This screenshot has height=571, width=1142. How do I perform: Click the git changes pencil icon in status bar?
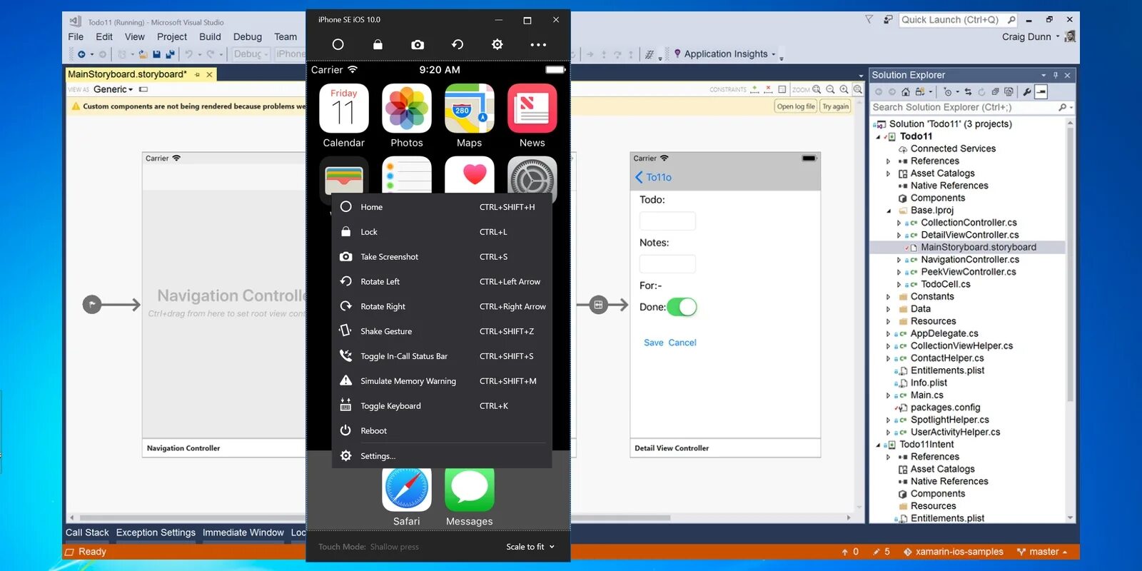pyautogui.click(x=876, y=552)
